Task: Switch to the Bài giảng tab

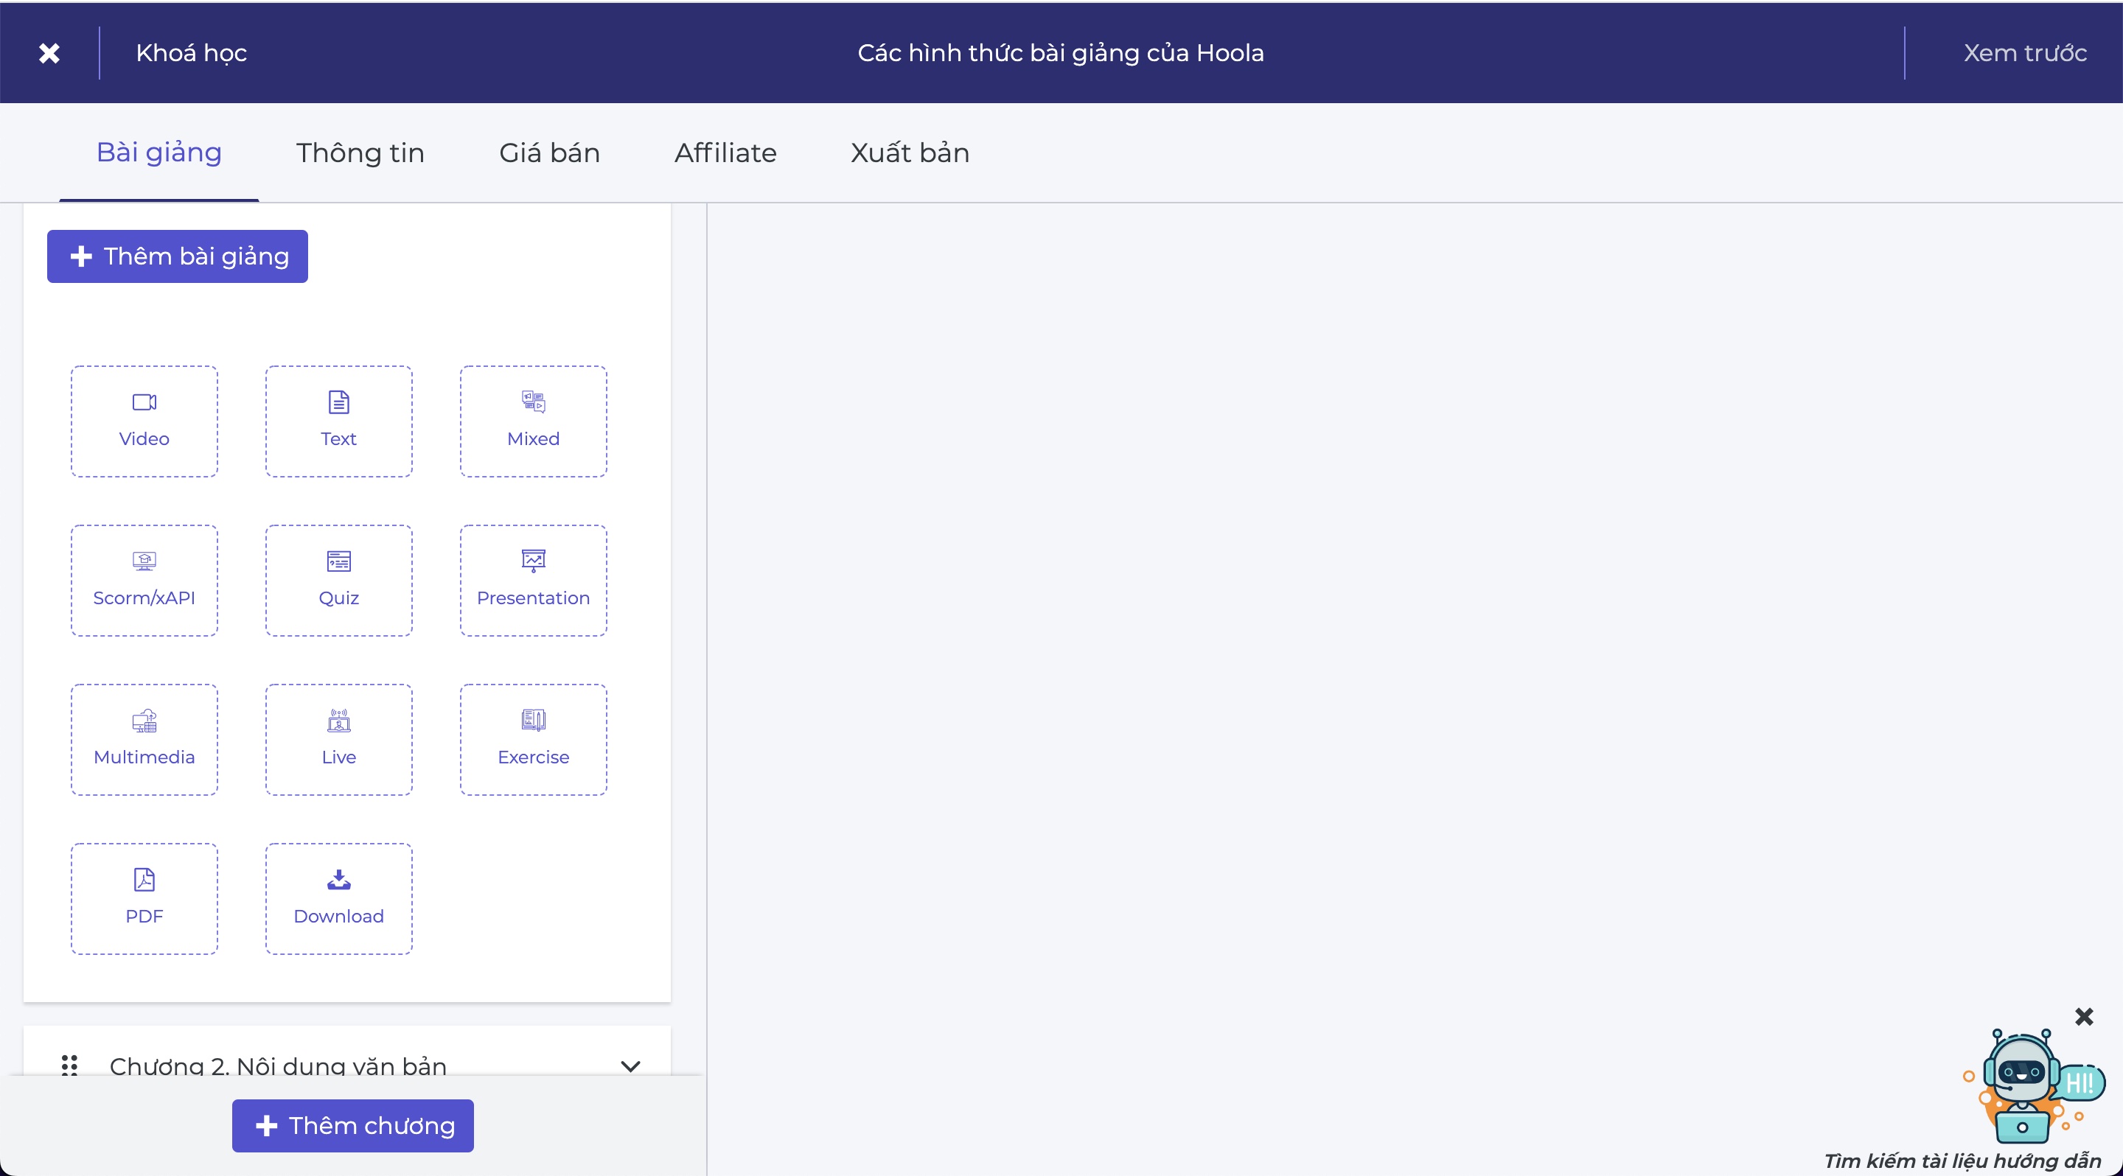Action: pos(159,153)
